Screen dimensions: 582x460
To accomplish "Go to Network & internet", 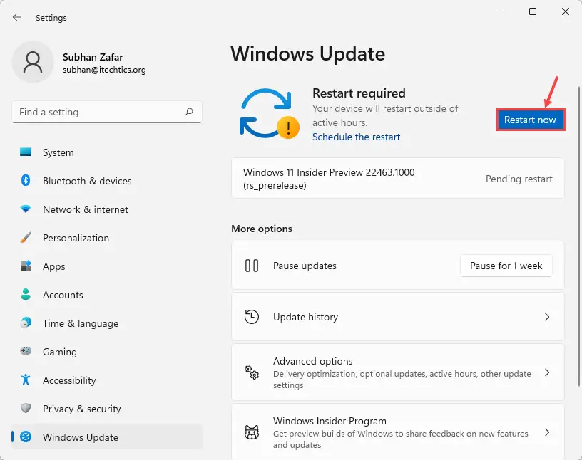I will [107, 209].
